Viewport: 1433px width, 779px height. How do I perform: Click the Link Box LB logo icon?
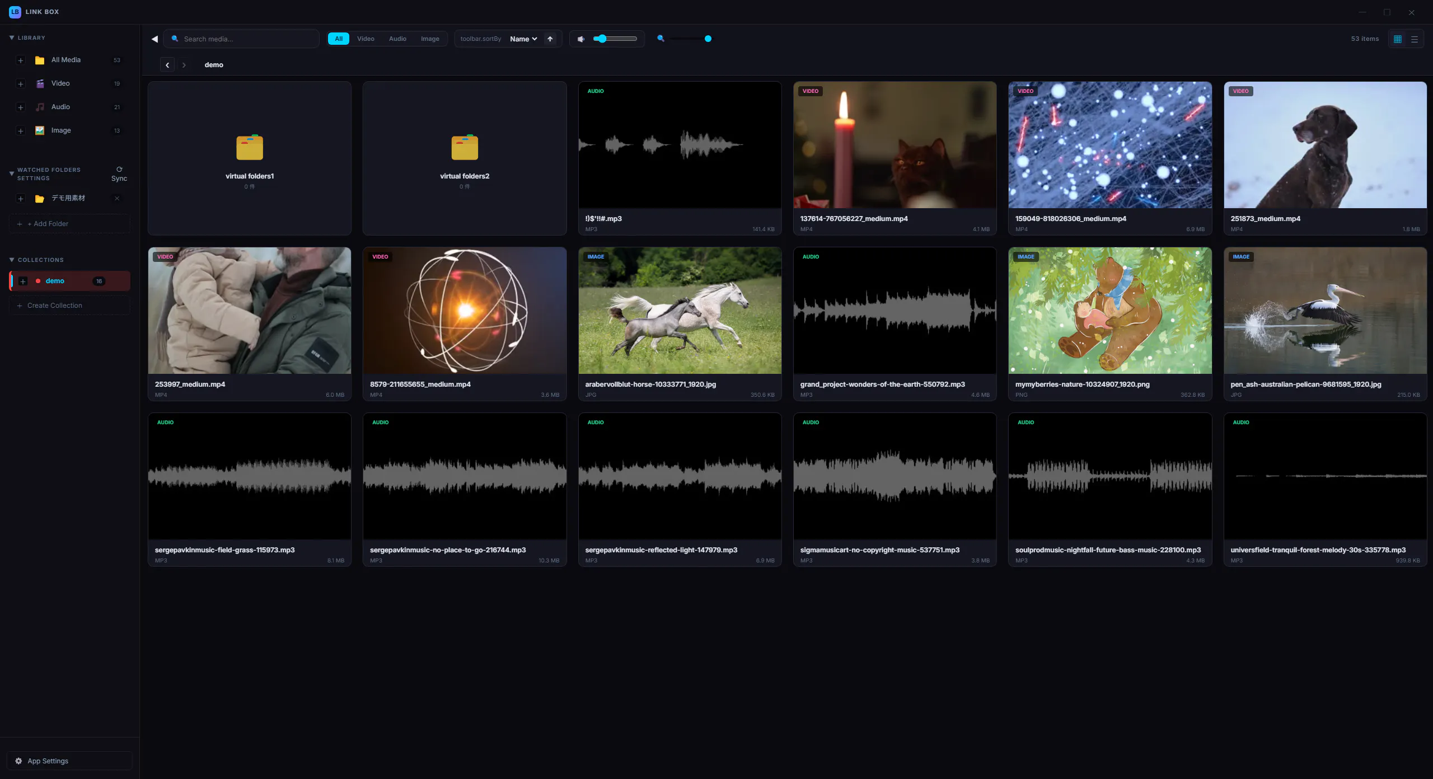click(x=15, y=12)
